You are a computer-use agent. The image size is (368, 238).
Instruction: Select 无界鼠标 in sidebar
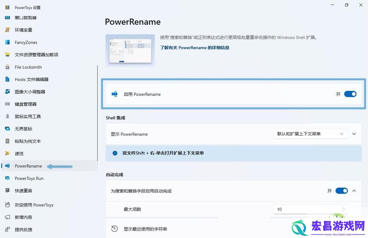click(24, 129)
